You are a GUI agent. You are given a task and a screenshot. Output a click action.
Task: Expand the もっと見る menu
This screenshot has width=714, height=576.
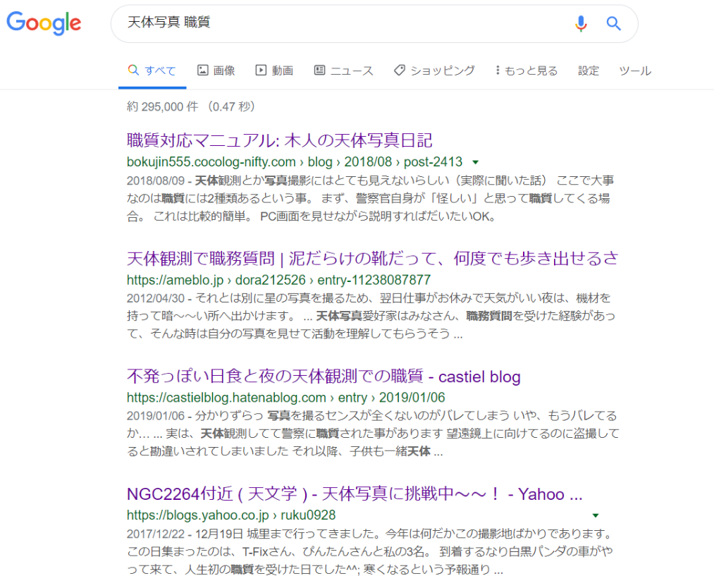[527, 71]
